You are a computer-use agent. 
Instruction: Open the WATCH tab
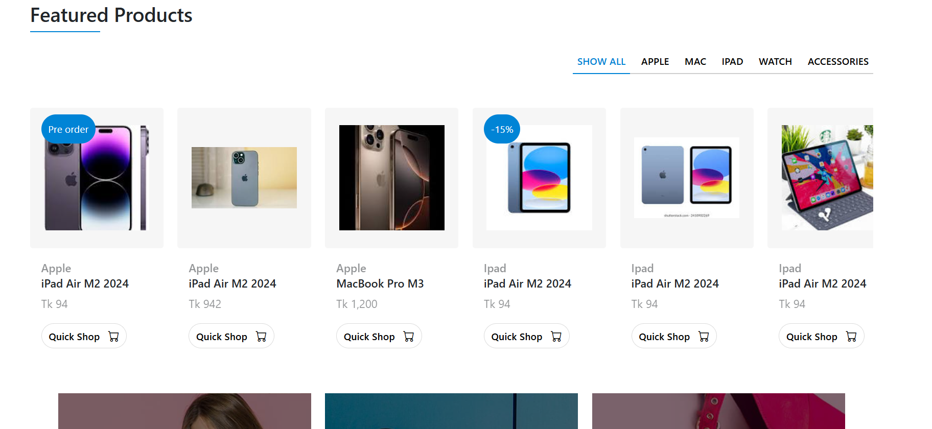(x=775, y=62)
